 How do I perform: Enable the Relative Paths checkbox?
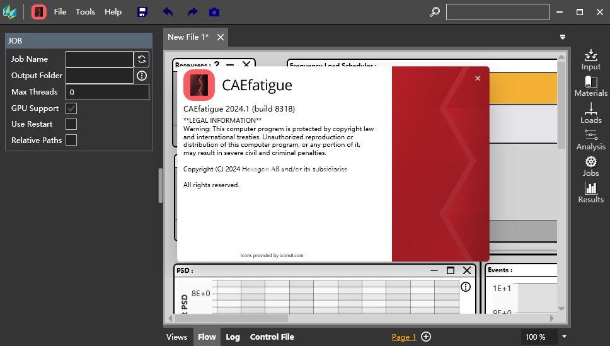[71, 140]
